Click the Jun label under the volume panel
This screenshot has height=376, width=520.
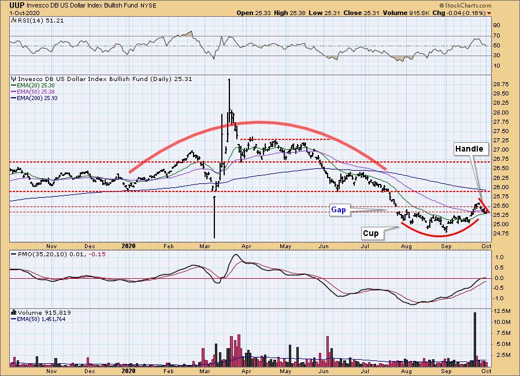[324, 371]
